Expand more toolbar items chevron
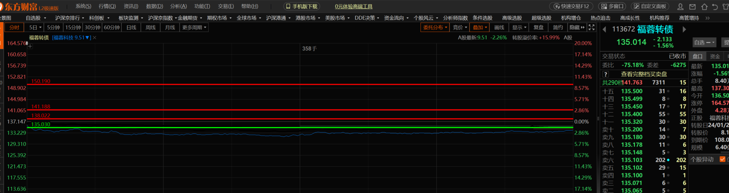The height and width of the screenshot is (193, 729). [707, 18]
